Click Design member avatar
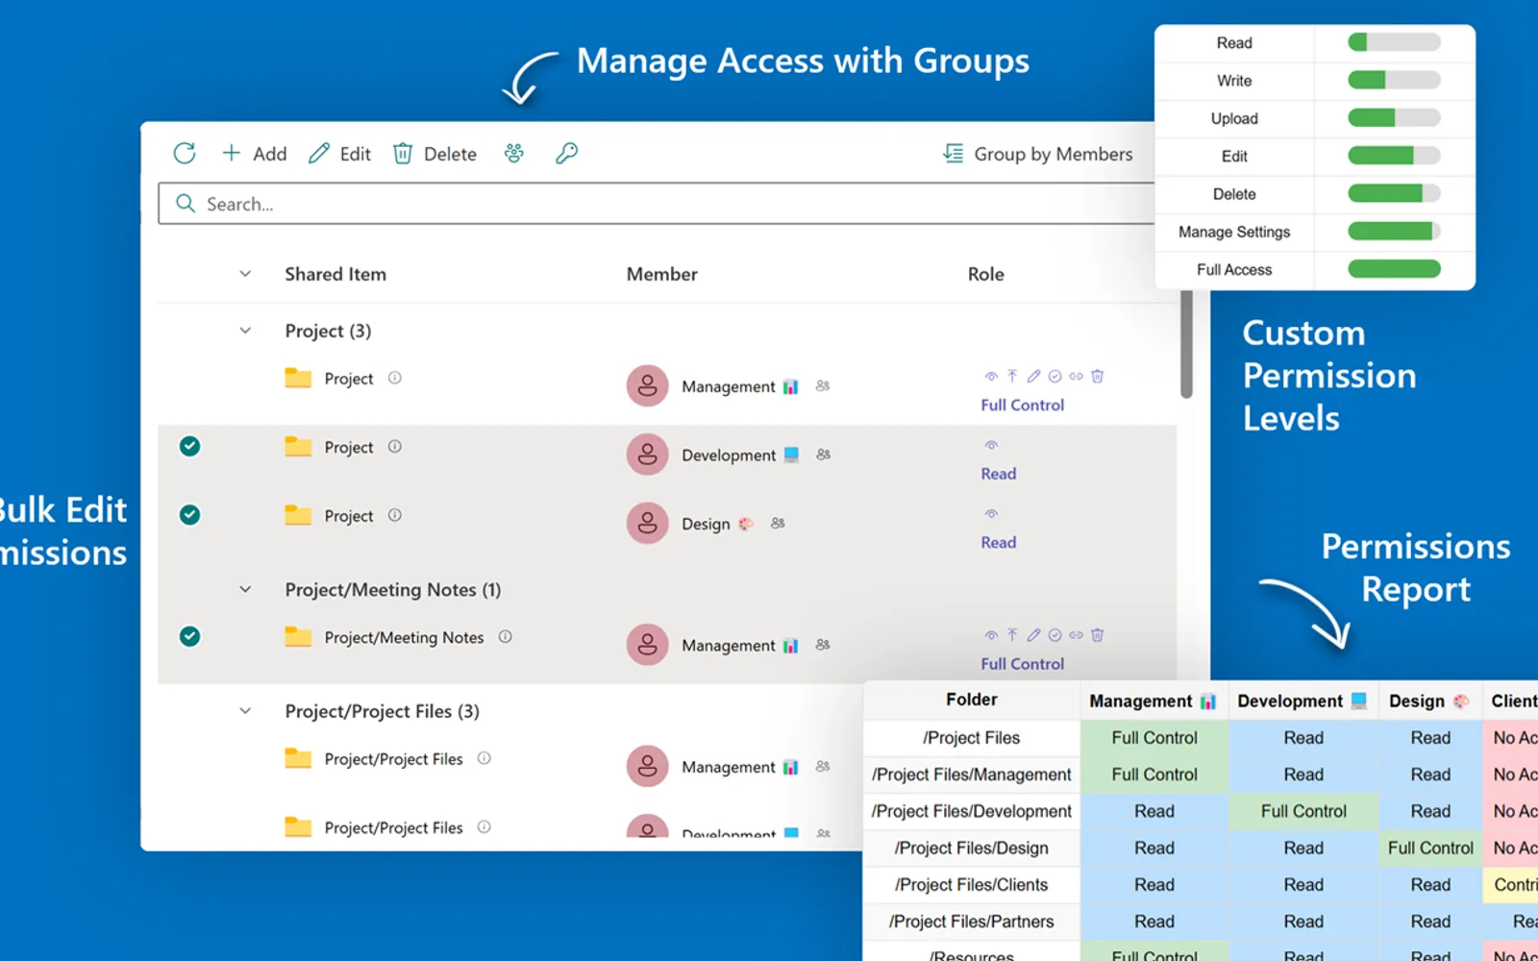 pos(648,524)
